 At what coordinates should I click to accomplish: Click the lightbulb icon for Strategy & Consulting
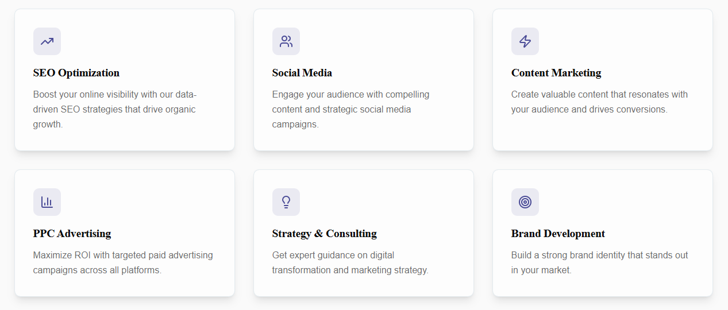(x=286, y=202)
